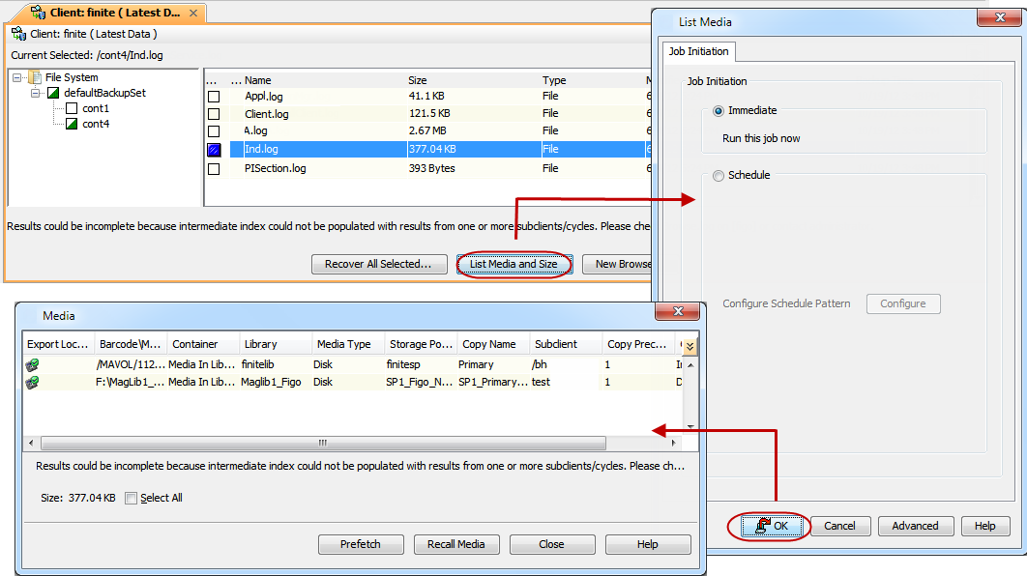1027x576 pixels.
Task: Open the column chooser icon in the Media table
Action: pyautogui.click(x=690, y=345)
